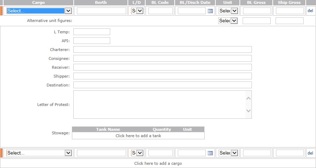This screenshot has width=316, height=168.
Task: Click the first row BL Code field
Action: [x=160, y=11]
